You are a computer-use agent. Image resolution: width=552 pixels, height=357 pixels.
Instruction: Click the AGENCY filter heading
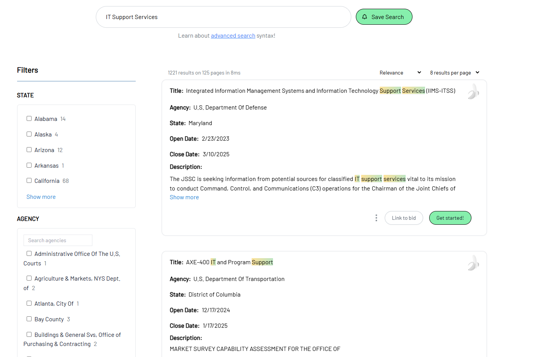tap(28, 219)
